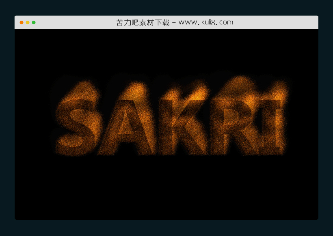This screenshot has height=236, width=333.
Task: Click dark teal background below the window
Action: click(166, 228)
